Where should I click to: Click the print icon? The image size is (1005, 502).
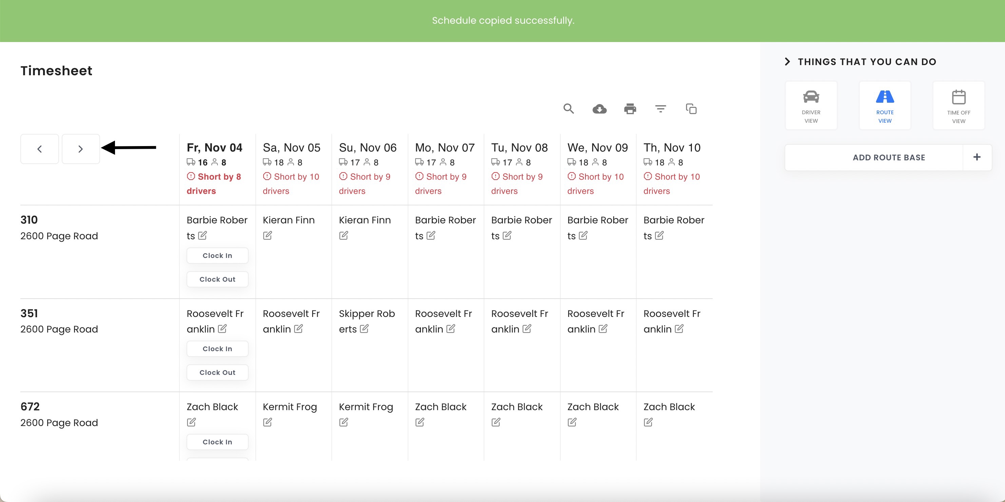[x=630, y=109]
